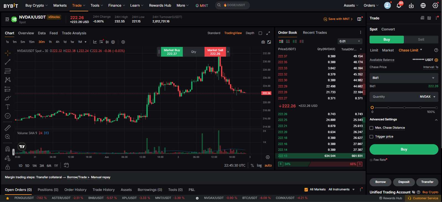
Task: Switch to Recent Trades tab
Action: click(x=315, y=33)
